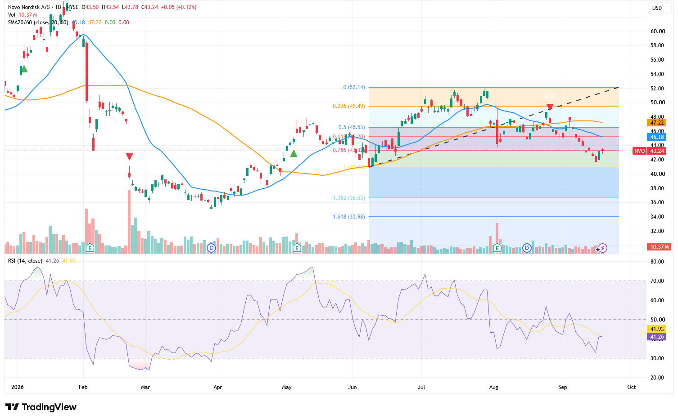Select the green up-triangle signal in January
The width and height of the screenshot is (678, 420).
click(24, 69)
